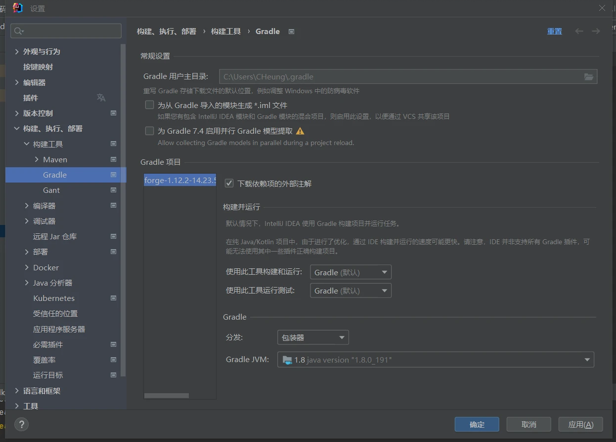Expand the Java 分析器 tree node
The image size is (616, 442).
click(x=27, y=283)
